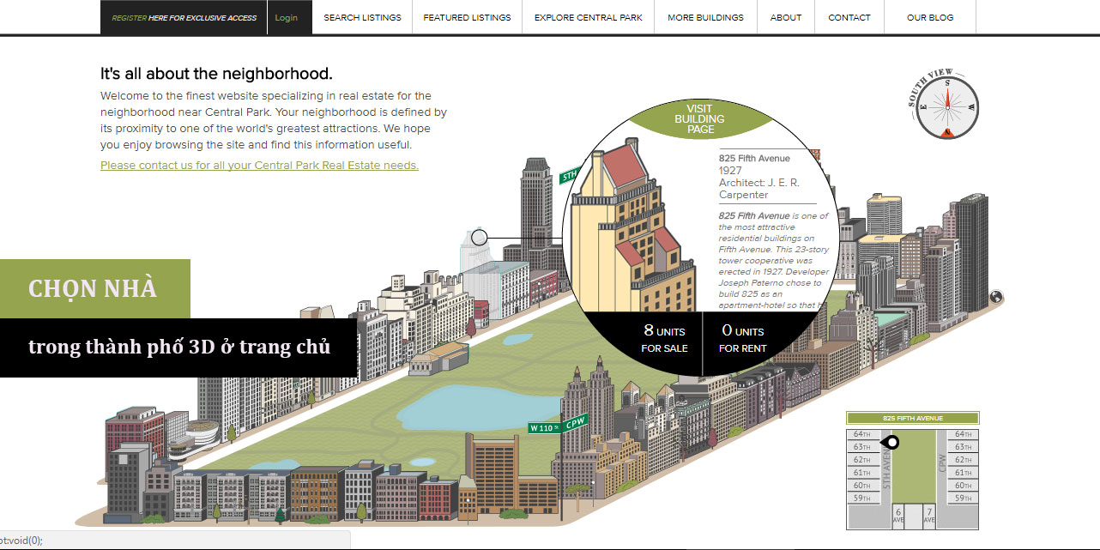Select 6 Ave block on the mini map
The image size is (1100, 550).
[898, 516]
